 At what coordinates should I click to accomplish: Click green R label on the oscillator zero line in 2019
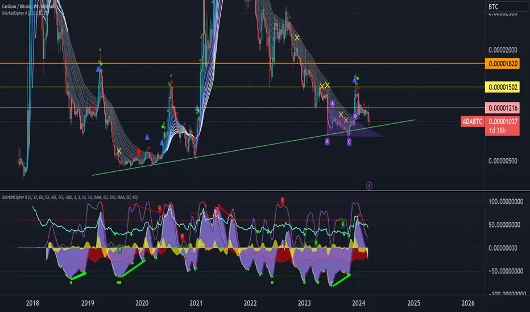point(120,250)
